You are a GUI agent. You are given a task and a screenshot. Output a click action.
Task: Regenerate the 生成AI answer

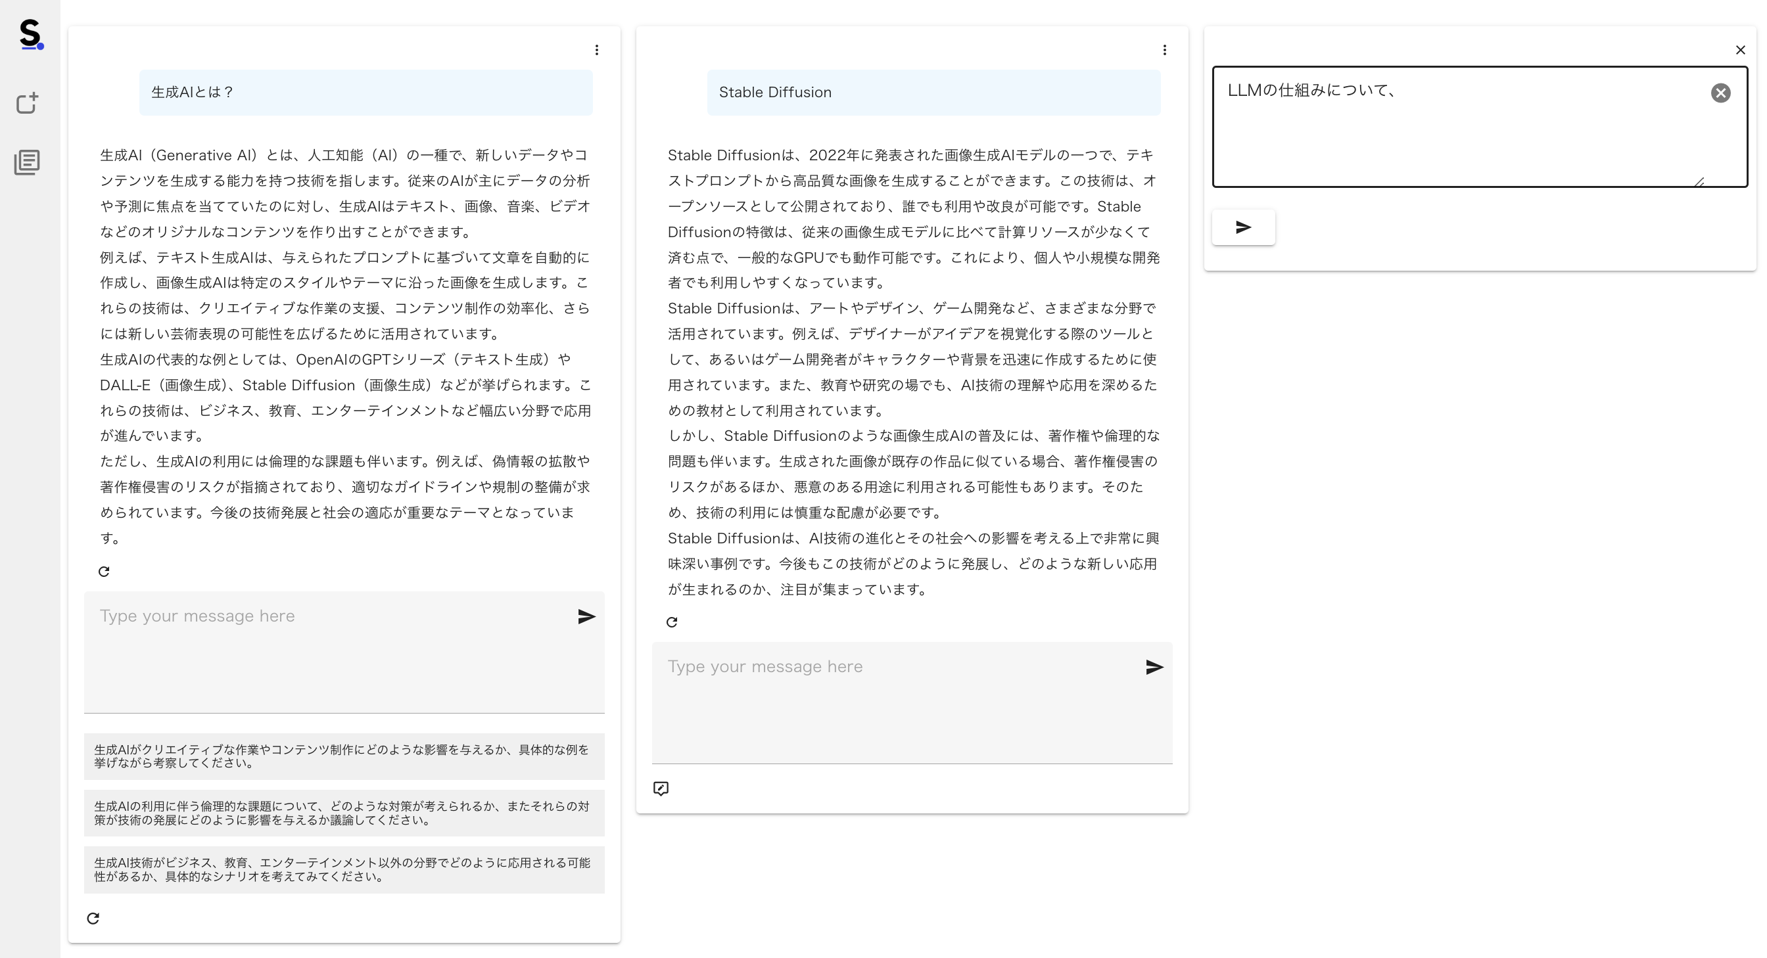coord(104,572)
